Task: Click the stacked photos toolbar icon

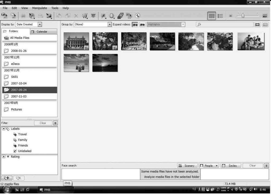Action: [x=120, y=16]
